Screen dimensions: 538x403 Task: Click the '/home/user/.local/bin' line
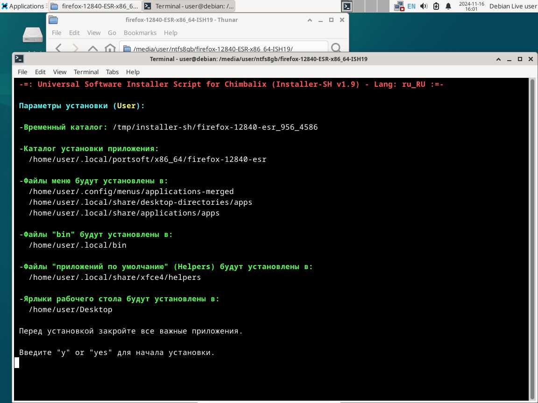click(x=78, y=245)
